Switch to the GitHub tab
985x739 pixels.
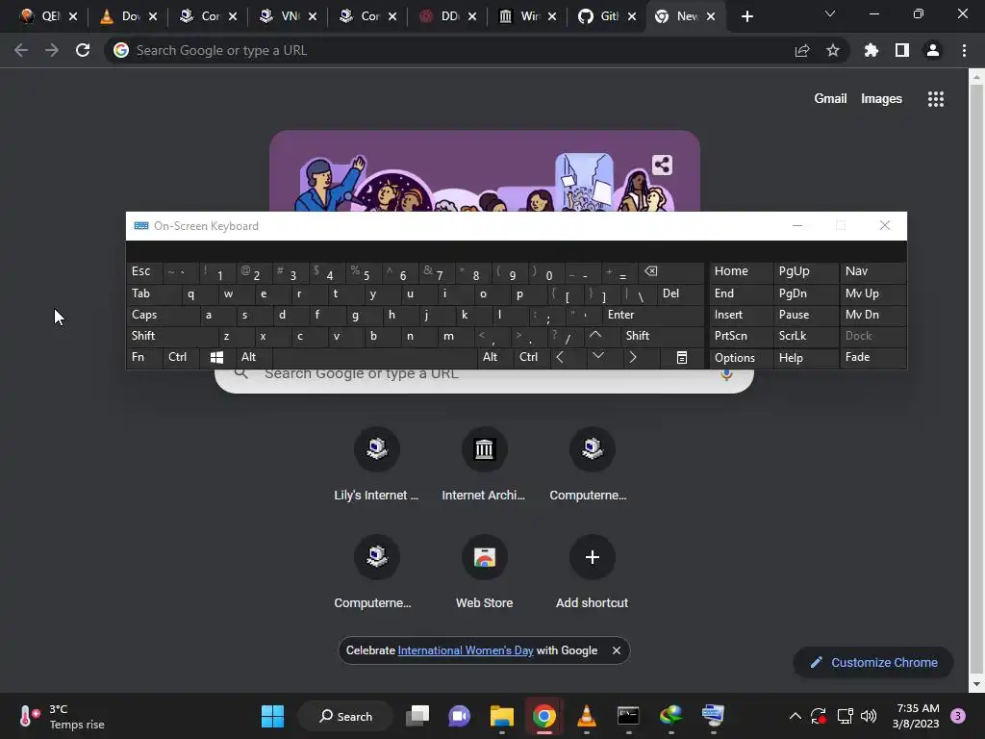click(x=598, y=16)
